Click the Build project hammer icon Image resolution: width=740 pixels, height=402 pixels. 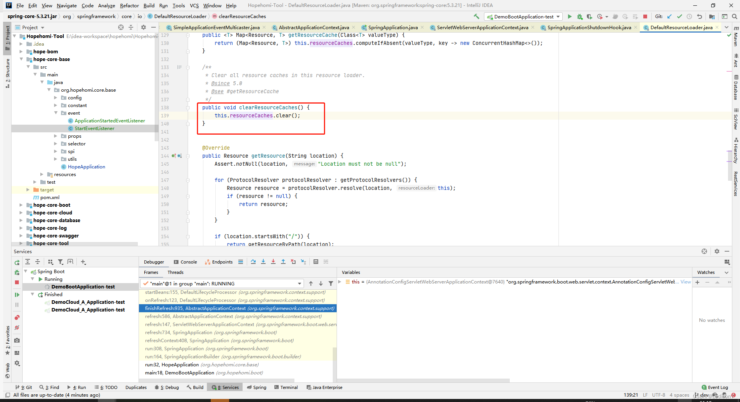point(476,16)
